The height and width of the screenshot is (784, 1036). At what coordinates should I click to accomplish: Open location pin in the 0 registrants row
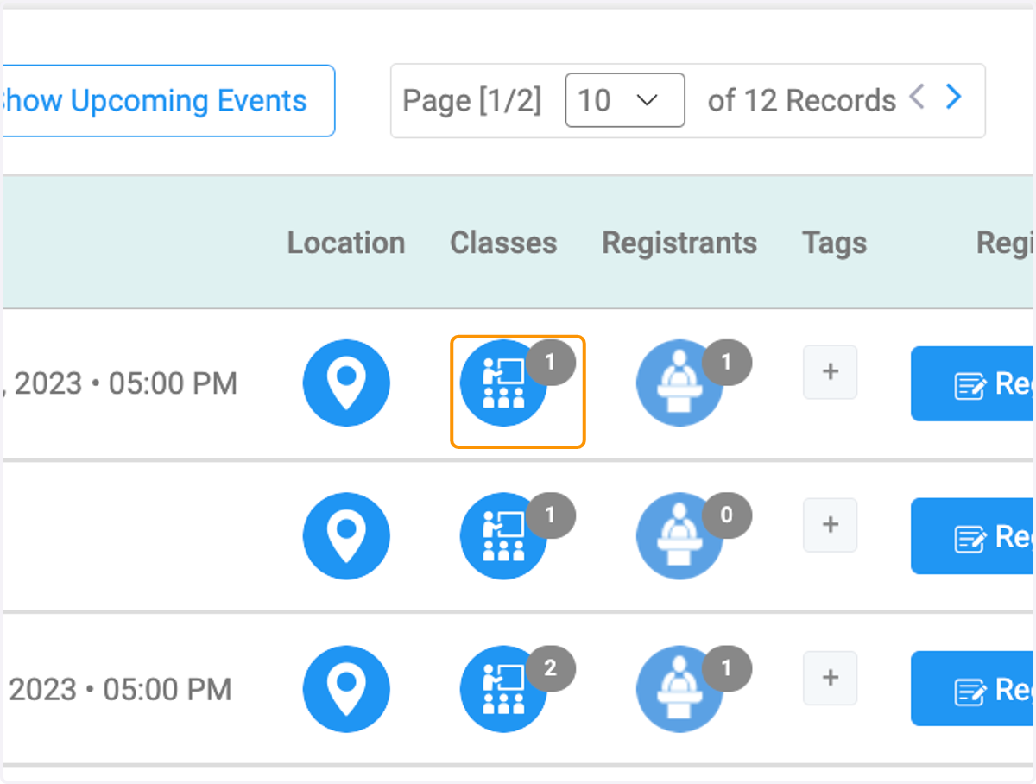click(346, 536)
